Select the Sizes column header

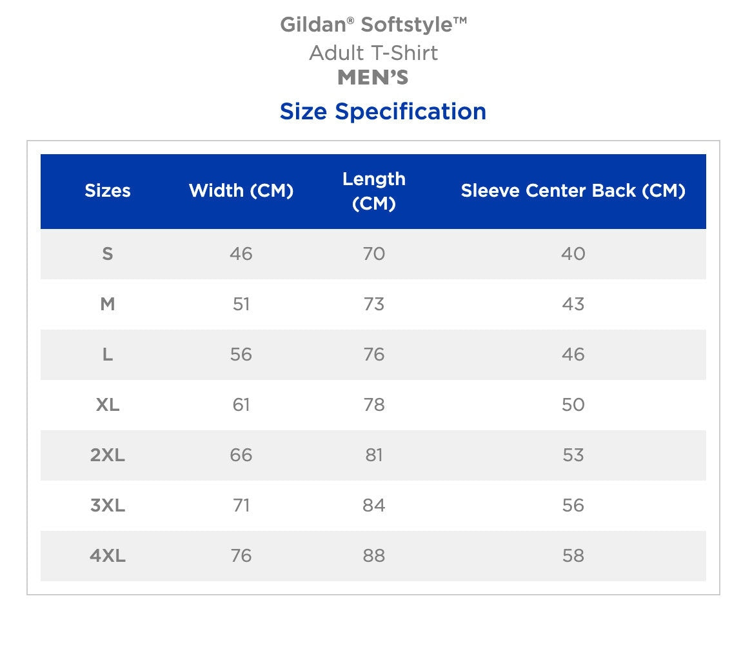tap(108, 191)
